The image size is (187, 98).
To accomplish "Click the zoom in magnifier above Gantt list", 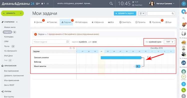I will point(71,48).
